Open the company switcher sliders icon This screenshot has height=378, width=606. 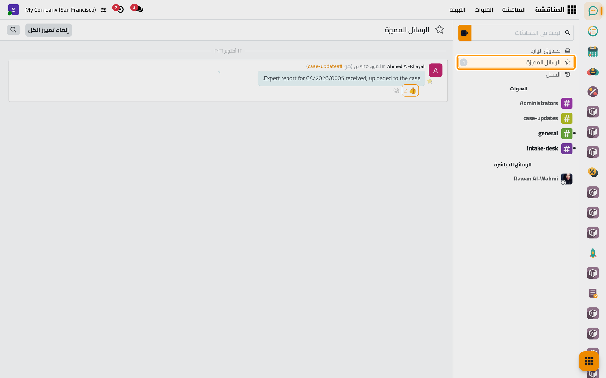click(104, 10)
